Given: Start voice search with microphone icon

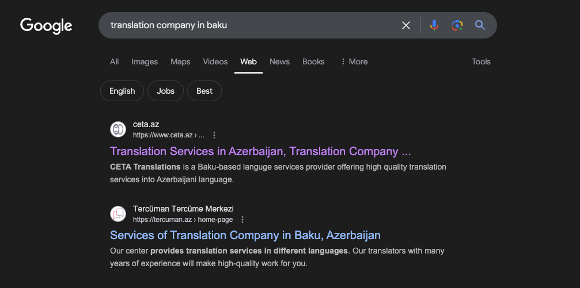Looking at the screenshot, I should pos(434,25).
